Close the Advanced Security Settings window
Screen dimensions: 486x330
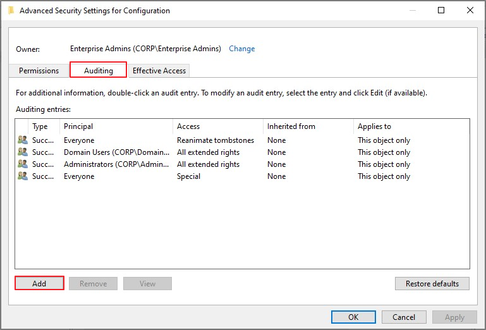coord(470,10)
